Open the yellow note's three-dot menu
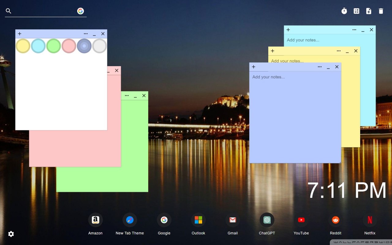 pyautogui.click(x=339, y=51)
